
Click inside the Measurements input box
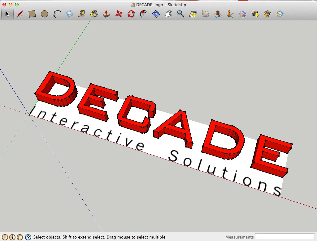[x=284, y=237]
